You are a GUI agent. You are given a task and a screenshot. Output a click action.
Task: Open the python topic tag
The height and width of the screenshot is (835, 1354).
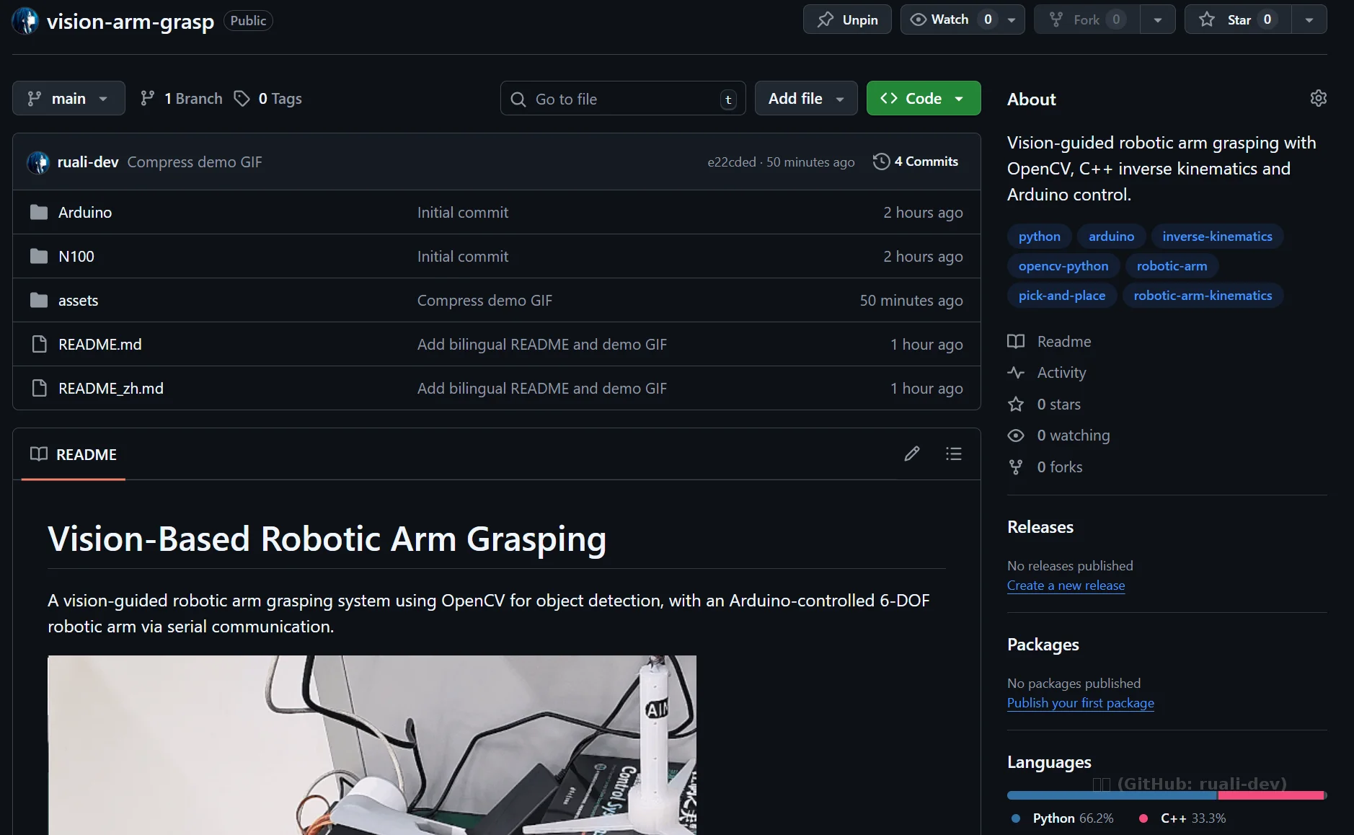(1039, 237)
